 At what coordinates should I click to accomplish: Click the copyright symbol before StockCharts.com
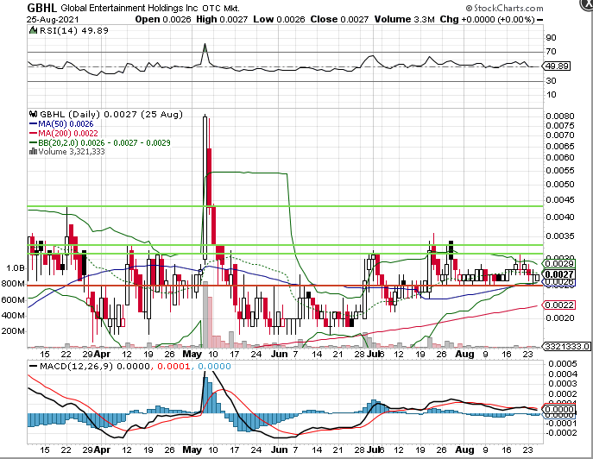[x=469, y=8]
